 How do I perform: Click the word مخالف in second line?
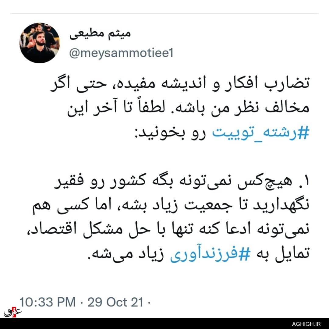(x=287, y=108)
